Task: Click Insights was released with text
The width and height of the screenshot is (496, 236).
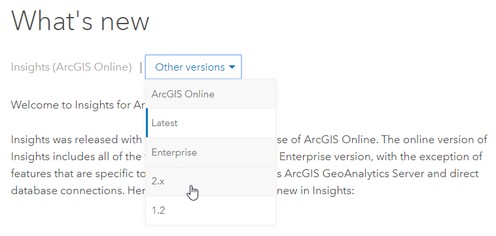Action: click(76, 140)
